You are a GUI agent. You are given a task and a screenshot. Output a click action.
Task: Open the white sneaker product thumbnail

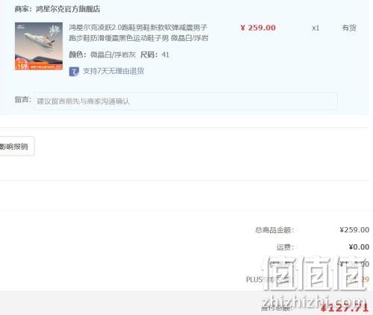click(x=39, y=46)
